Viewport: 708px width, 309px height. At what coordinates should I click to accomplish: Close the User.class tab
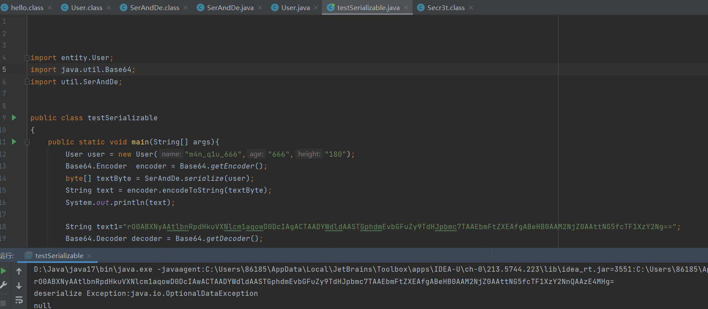pos(109,7)
